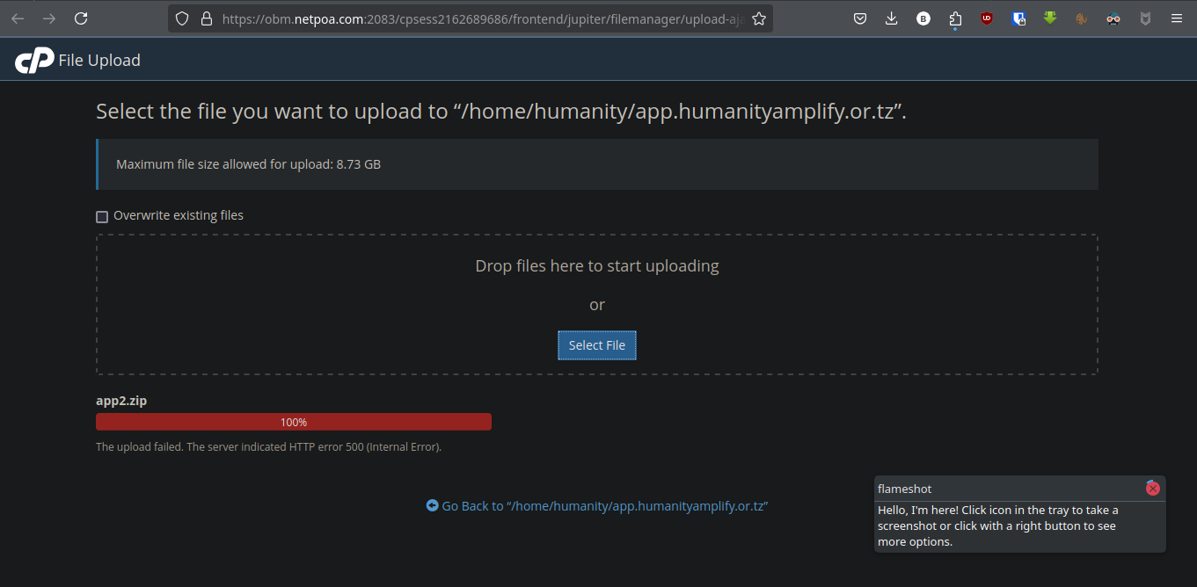
Task: Click the Select File button
Action: 596,345
